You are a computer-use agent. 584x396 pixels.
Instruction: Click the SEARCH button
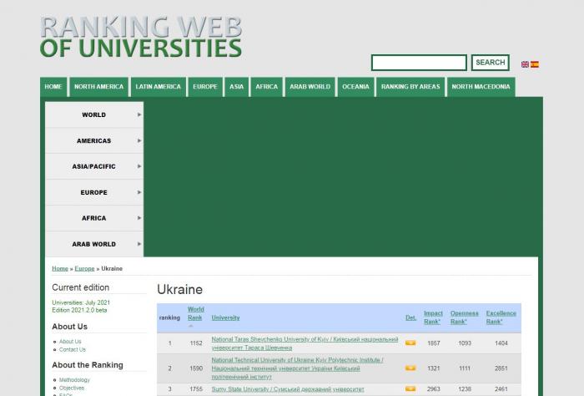pyautogui.click(x=491, y=63)
